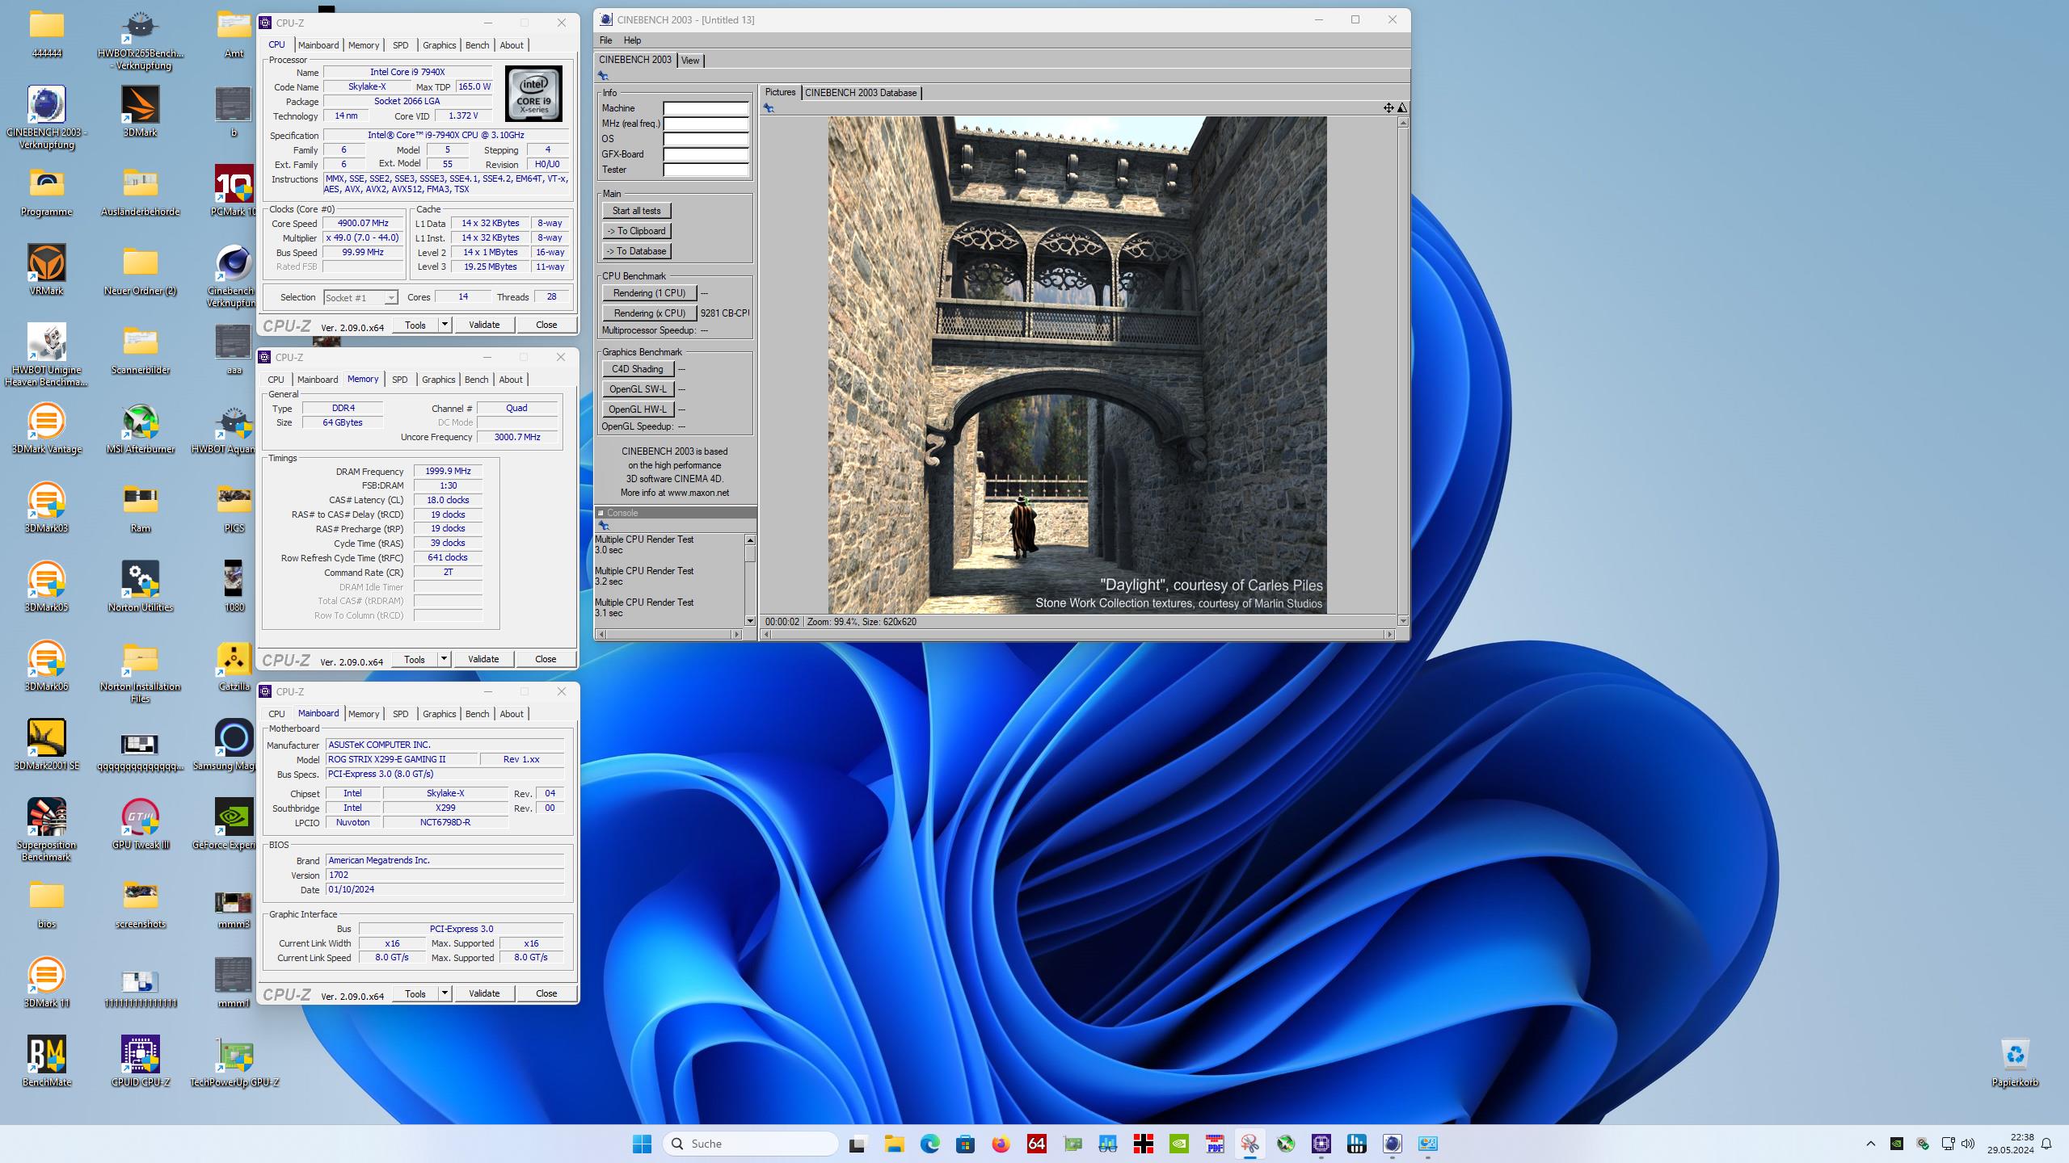
Task: Run Rendering (1 CPU) benchmark
Action: (649, 293)
